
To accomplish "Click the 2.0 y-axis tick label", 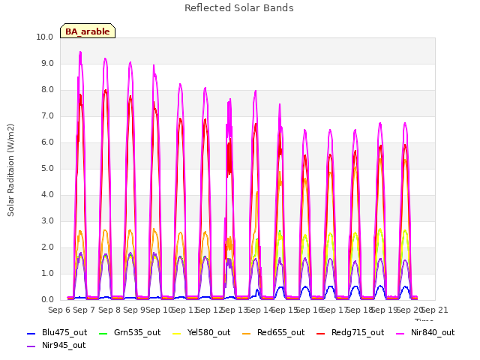I will [x=47, y=247].
